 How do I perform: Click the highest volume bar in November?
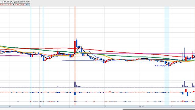tap(75, 84)
